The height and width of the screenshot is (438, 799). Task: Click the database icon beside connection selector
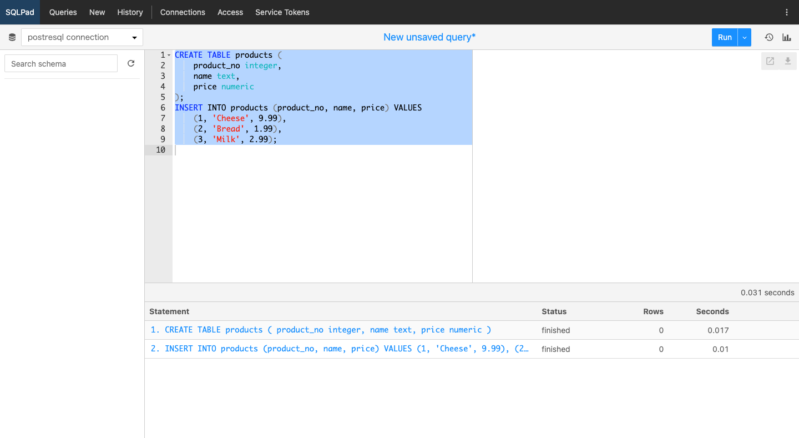12,38
